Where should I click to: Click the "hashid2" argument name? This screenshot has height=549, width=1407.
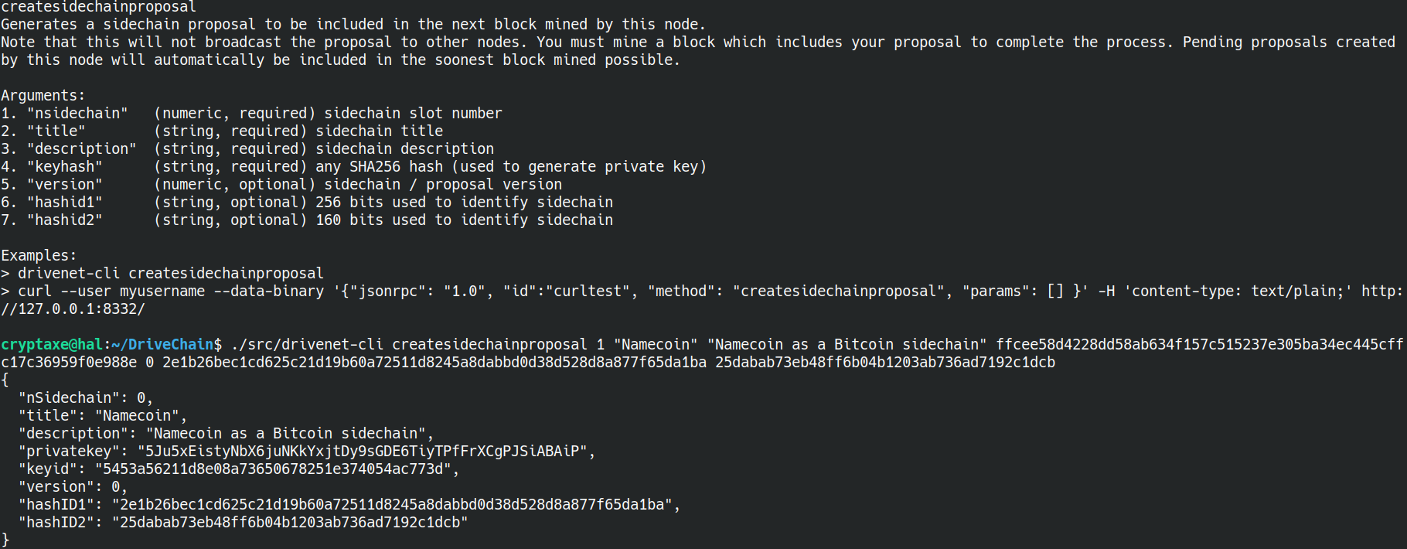65,220
